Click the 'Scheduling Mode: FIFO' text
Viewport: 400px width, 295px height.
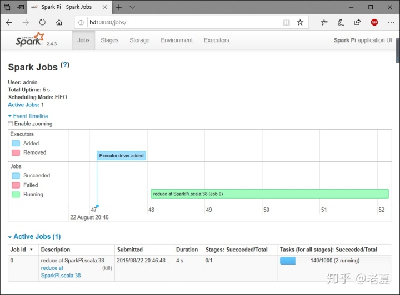click(x=38, y=97)
